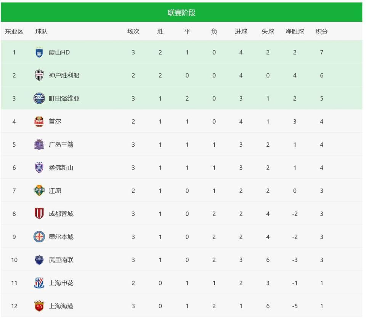The height and width of the screenshot is (322, 366).
Task: Click the 净胜球 column header
Action: pos(295,32)
